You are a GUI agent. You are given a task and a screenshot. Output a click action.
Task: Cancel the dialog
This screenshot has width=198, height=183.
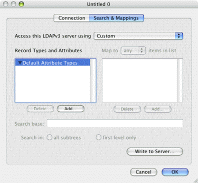[x=143, y=172]
